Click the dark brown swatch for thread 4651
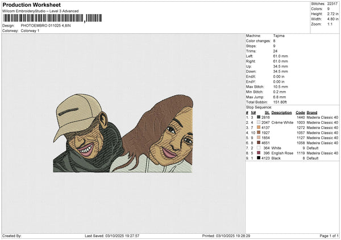The height and width of the screenshot is (240, 341). coord(259,143)
